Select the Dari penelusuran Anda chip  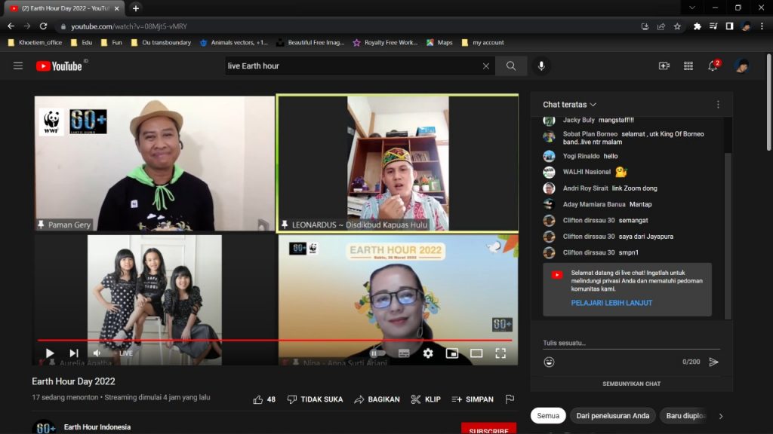click(612, 416)
